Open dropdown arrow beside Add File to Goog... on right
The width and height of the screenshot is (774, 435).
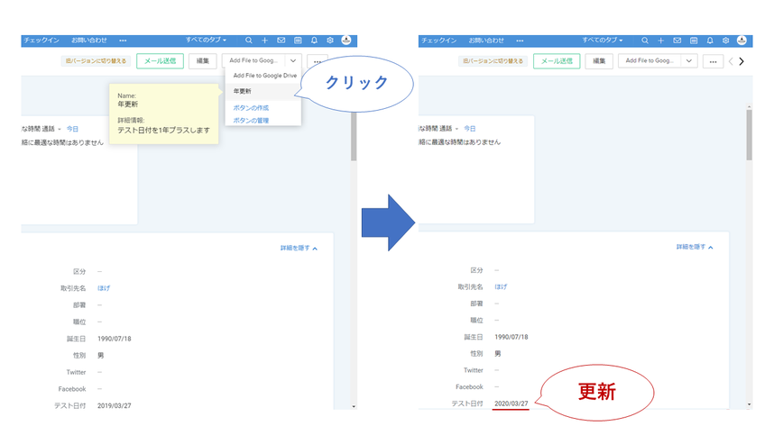[x=688, y=61]
